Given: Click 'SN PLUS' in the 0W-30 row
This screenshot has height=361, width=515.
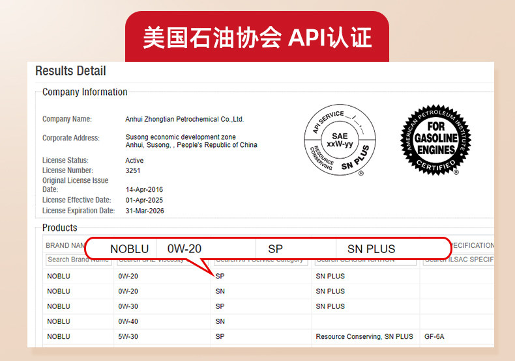Looking at the screenshot, I should (x=330, y=306).
